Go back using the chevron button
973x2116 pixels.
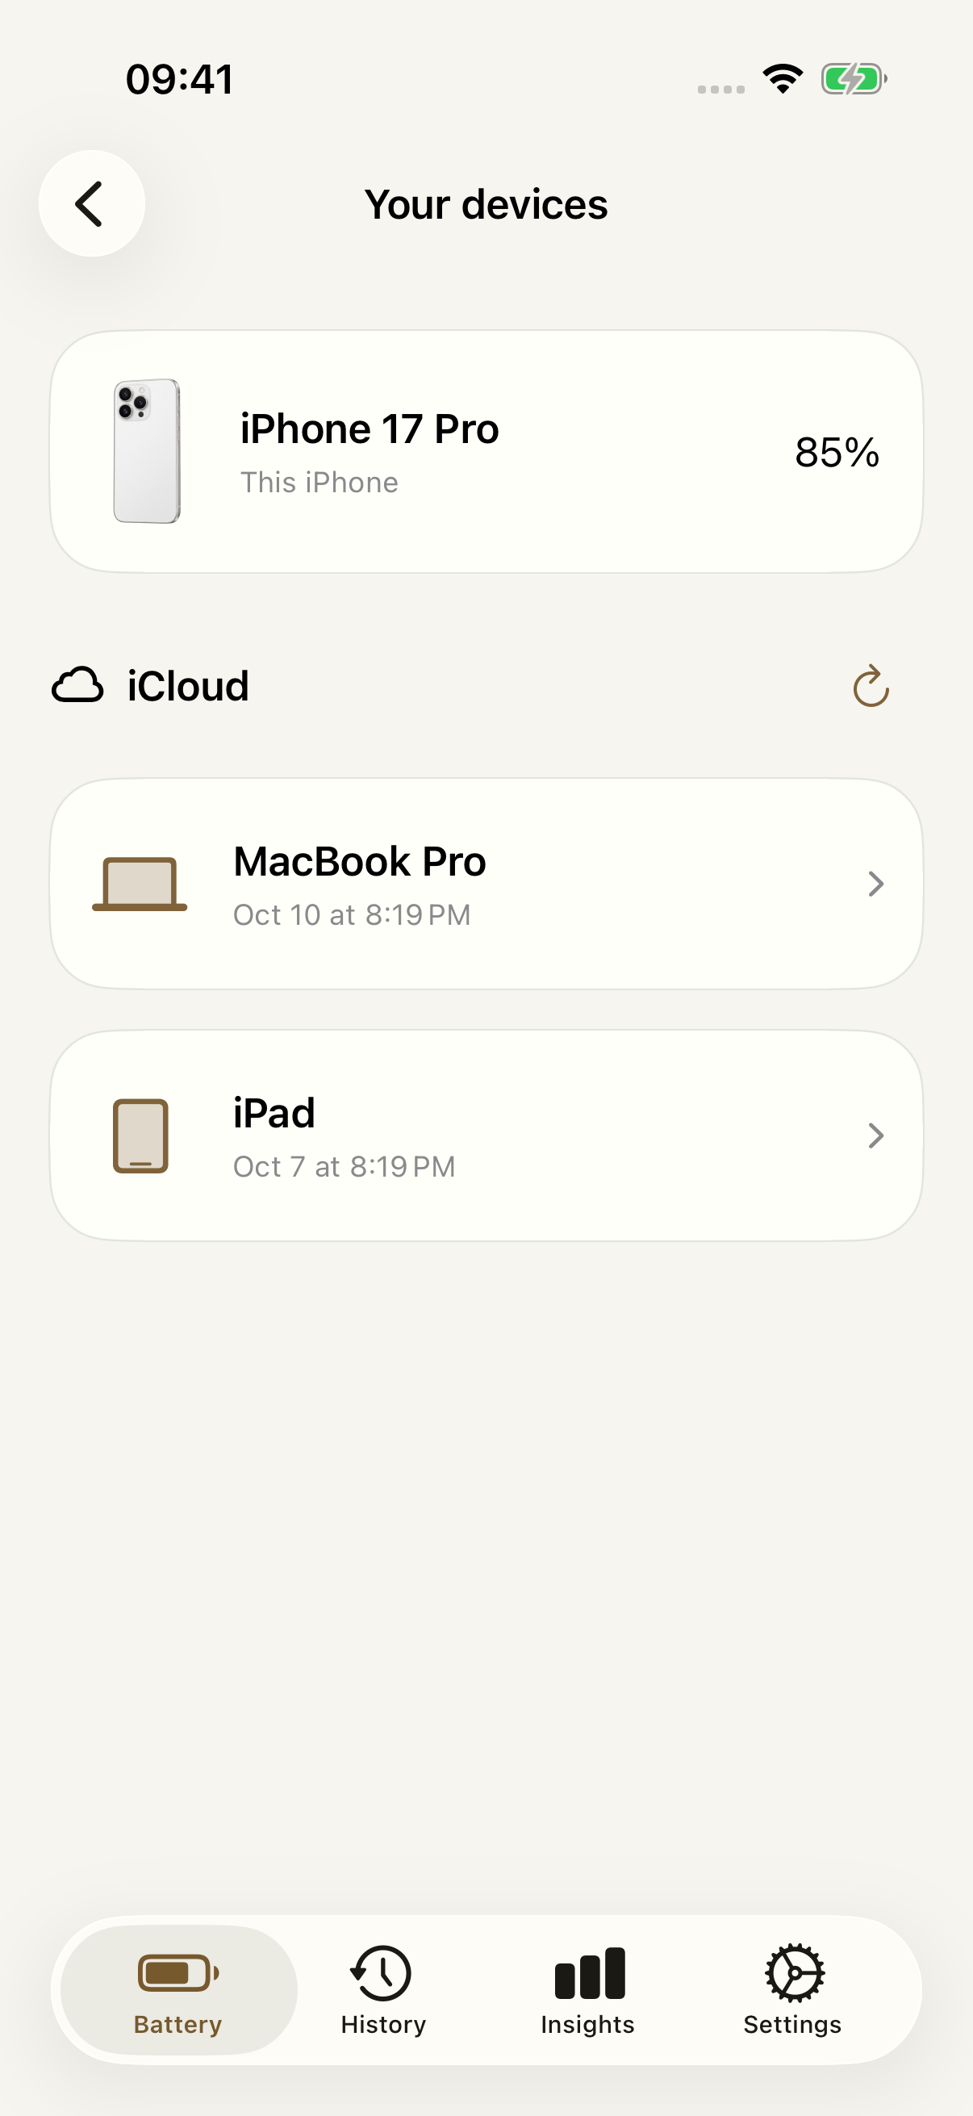tap(91, 203)
